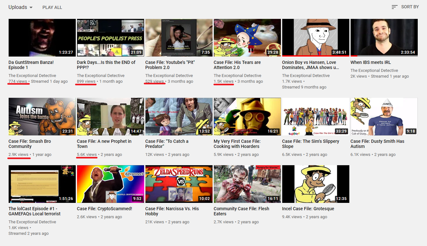The width and height of the screenshot is (427, 246).
Task: Expand the Uploads dropdown
Action: coord(20,7)
